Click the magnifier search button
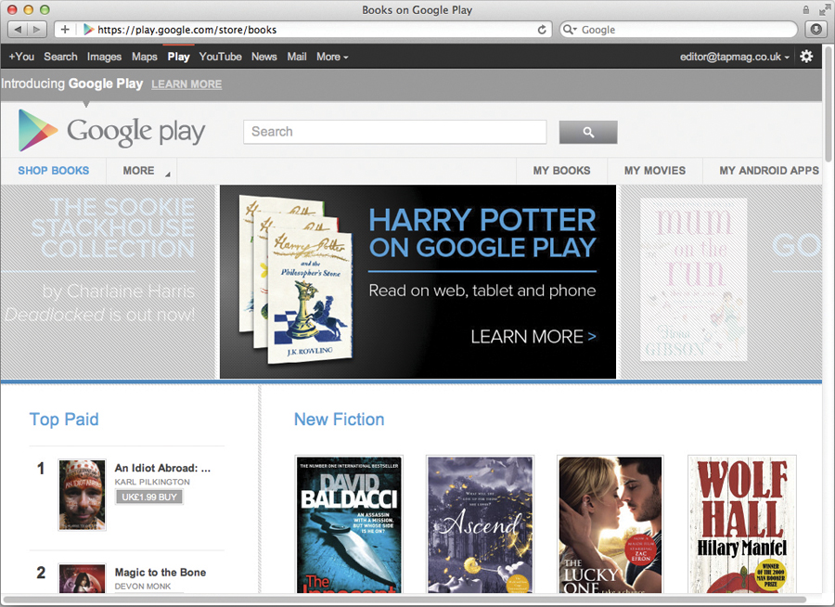 pyautogui.click(x=588, y=132)
